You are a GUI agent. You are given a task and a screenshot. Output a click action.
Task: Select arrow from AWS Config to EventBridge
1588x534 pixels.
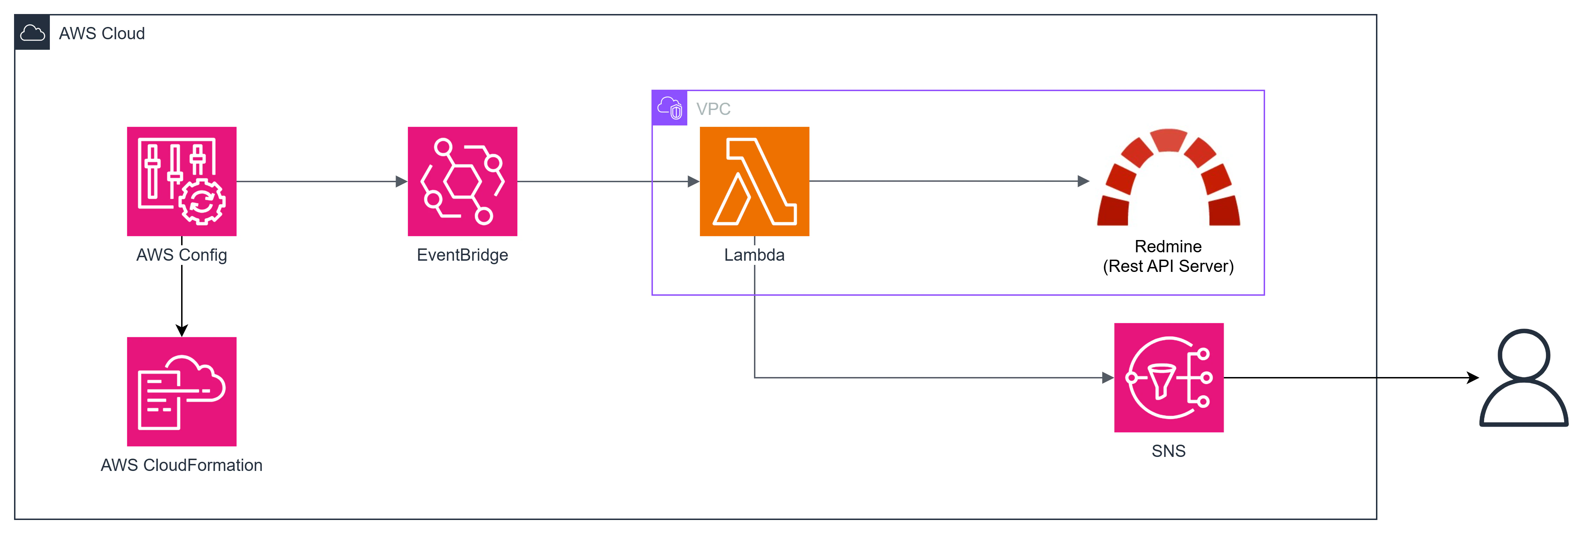point(322,182)
